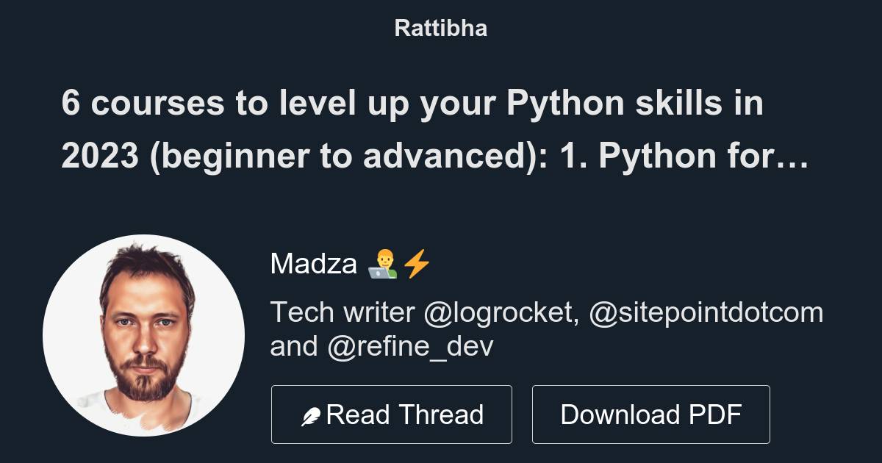Select the Download PDF button

tap(651, 414)
